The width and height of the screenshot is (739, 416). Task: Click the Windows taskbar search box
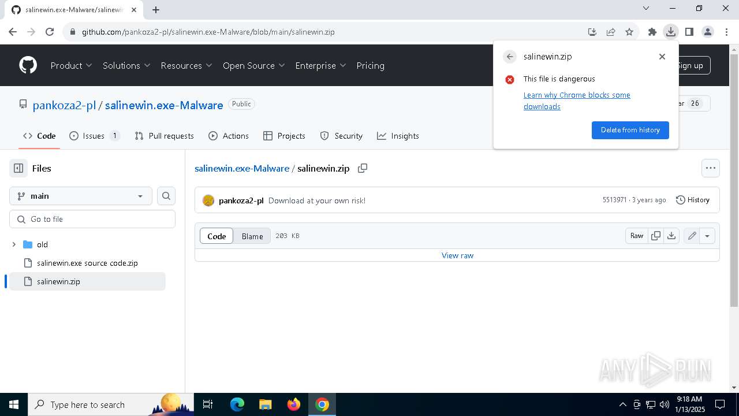coord(111,404)
